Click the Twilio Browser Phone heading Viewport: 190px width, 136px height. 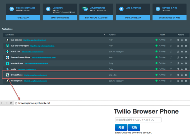(x=146, y=111)
